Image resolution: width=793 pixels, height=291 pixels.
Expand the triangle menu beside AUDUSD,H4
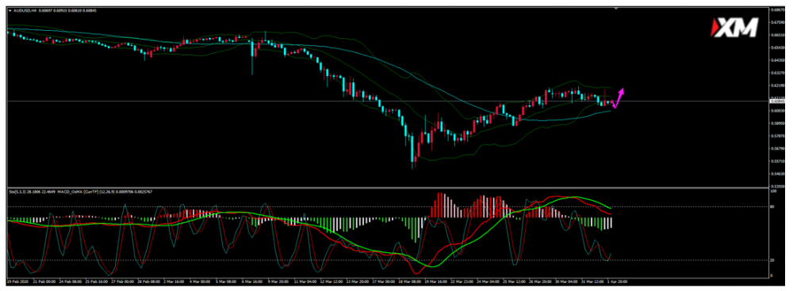click(x=10, y=10)
